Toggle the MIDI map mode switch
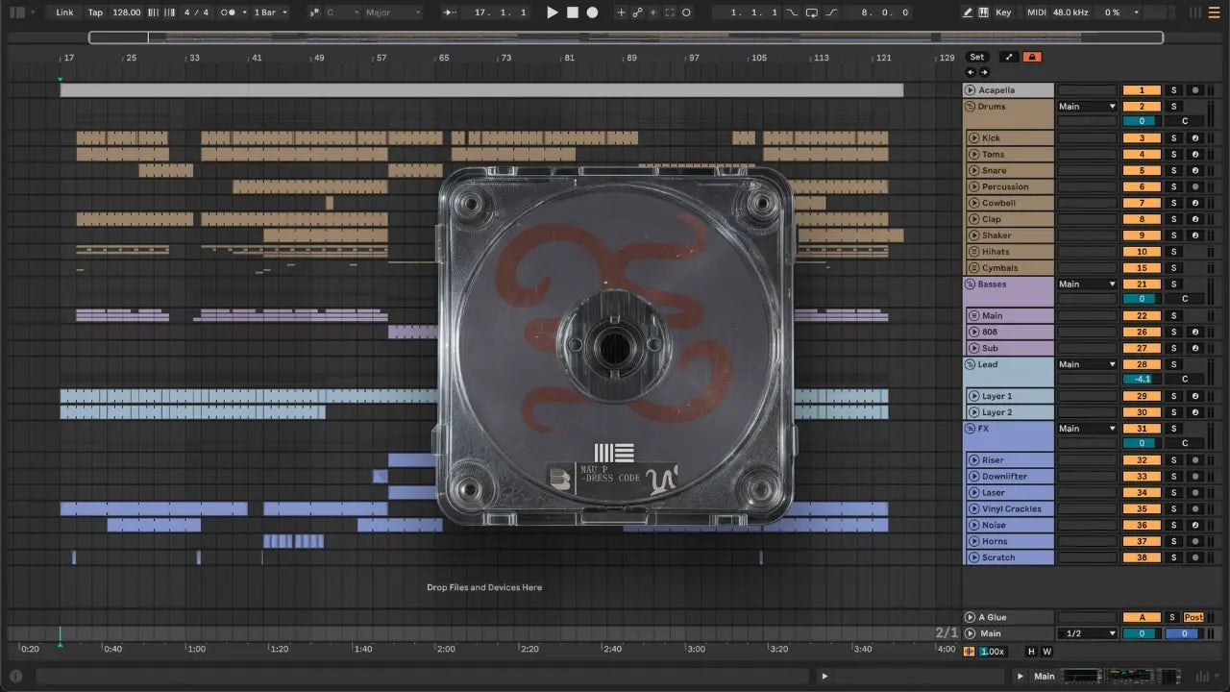 click(x=1036, y=12)
